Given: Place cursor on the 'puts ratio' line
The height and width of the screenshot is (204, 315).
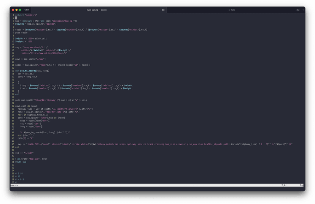Looking at the screenshot, I should [x=21, y=33].
